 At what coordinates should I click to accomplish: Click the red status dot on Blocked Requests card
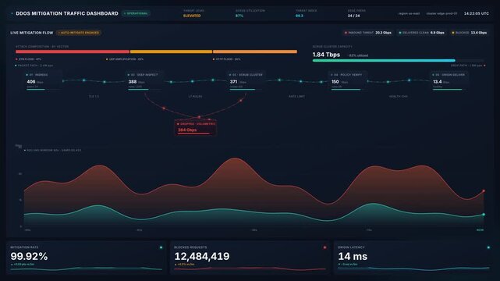(x=324, y=247)
